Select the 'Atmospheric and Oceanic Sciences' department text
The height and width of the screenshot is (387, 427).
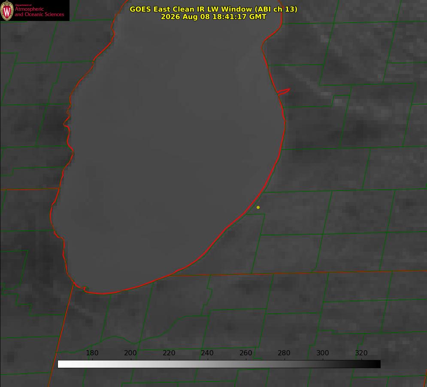pyautogui.click(x=39, y=12)
